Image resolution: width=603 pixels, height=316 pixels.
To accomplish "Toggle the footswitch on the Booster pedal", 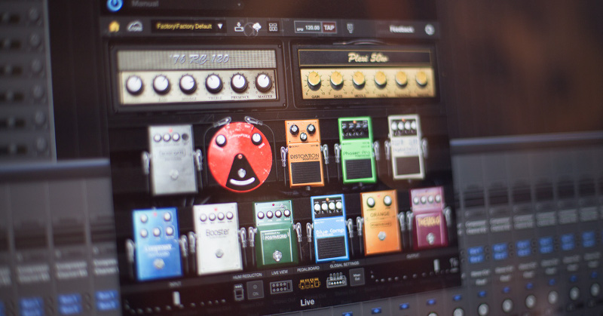I will pyautogui.click(x=219, y=253).
